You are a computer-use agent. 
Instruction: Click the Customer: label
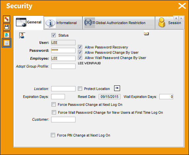point(41,119)
